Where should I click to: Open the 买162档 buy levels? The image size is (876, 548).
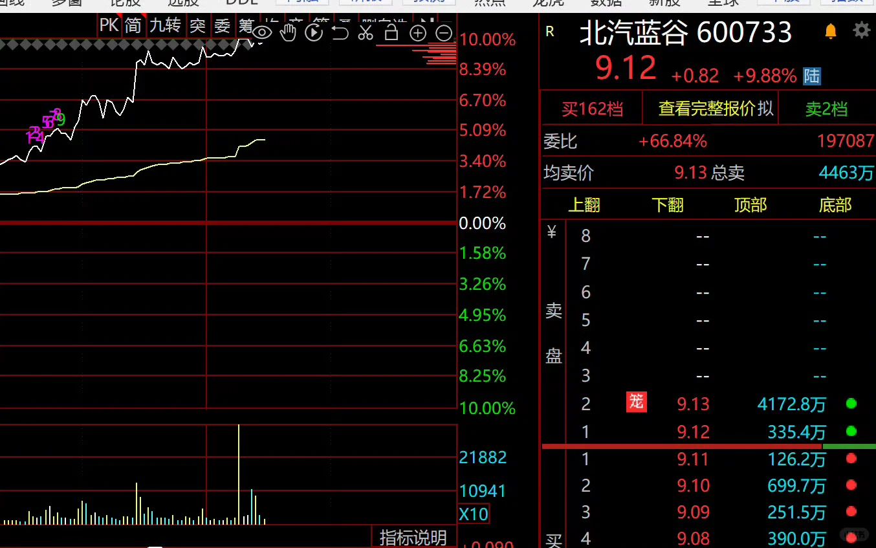click(592, 109)
